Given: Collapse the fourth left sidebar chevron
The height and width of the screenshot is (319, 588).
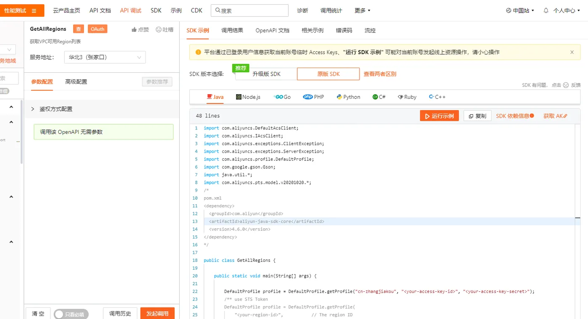Looking at the screenshot, I should pos(11,242).
